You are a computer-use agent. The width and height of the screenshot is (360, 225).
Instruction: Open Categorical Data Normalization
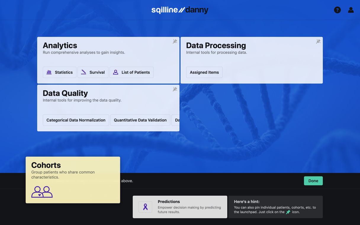click(76, 120)
